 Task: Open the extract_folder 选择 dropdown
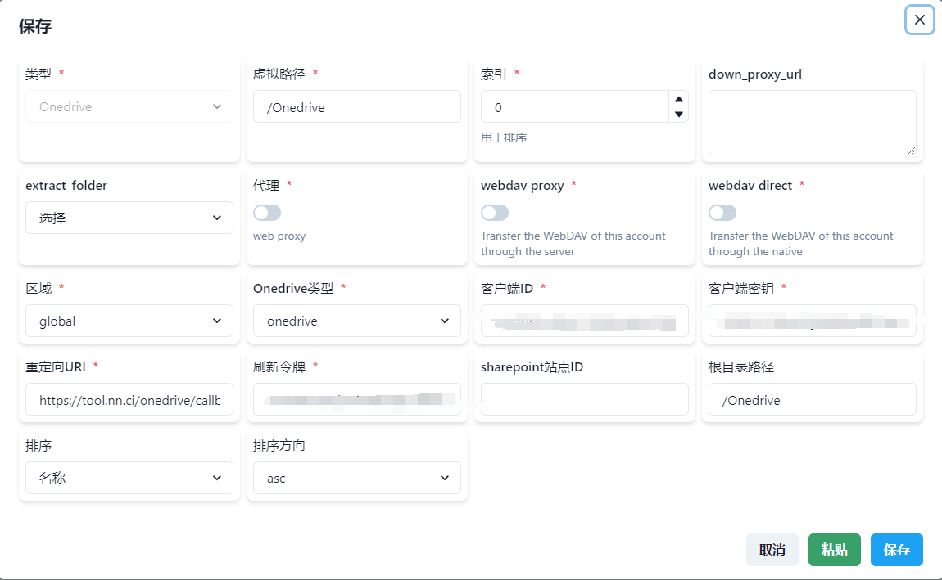point(129,218)
